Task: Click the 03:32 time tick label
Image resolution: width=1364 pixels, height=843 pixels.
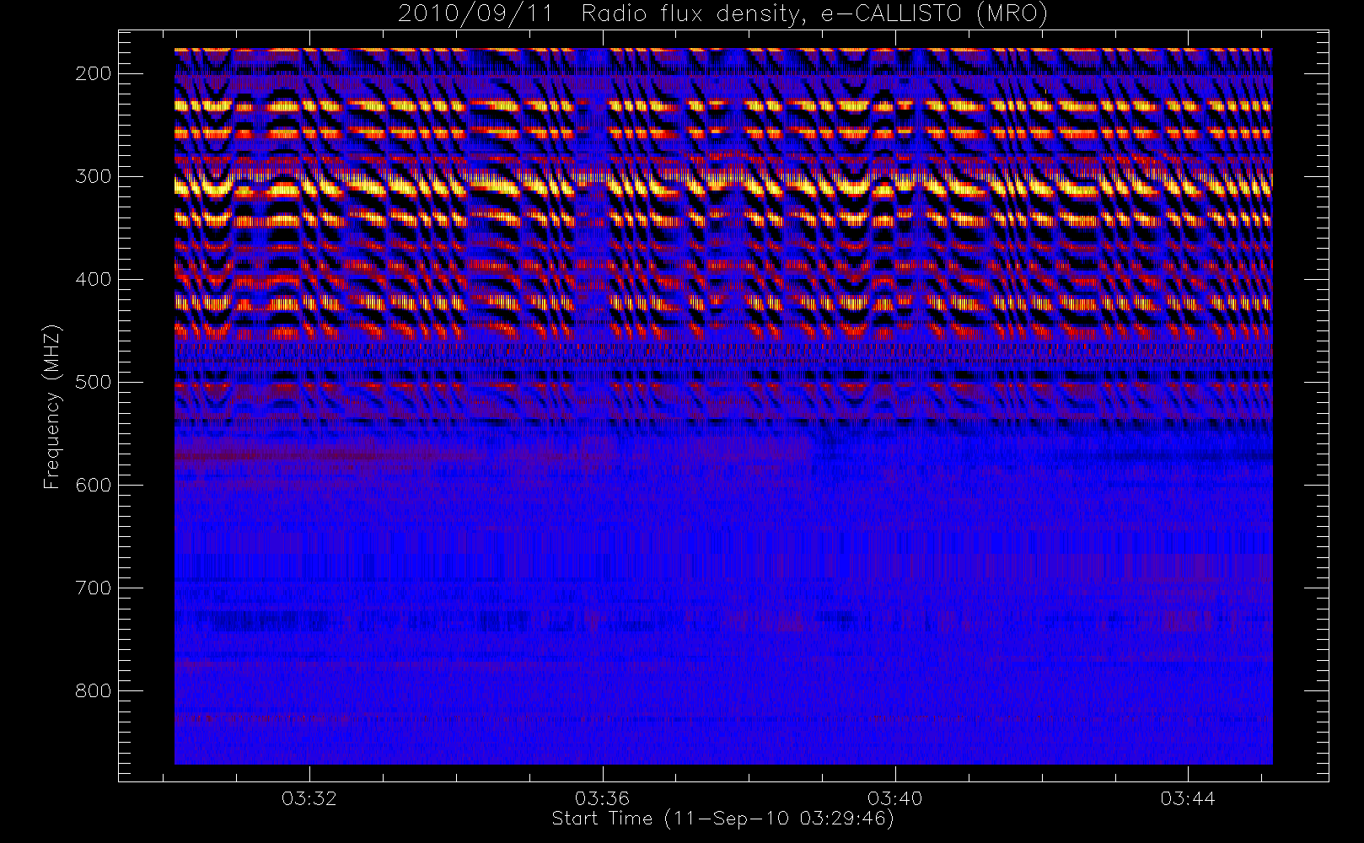Action: tap(309, 798)
